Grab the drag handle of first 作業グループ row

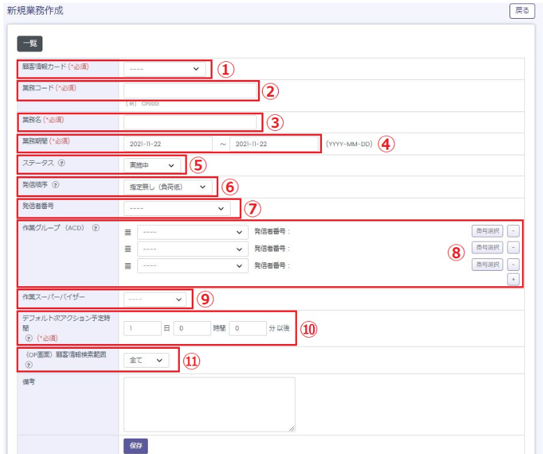(x=128, y=232)
